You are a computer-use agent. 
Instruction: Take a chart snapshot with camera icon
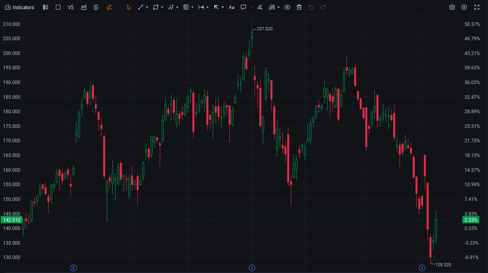pos(452,7)
